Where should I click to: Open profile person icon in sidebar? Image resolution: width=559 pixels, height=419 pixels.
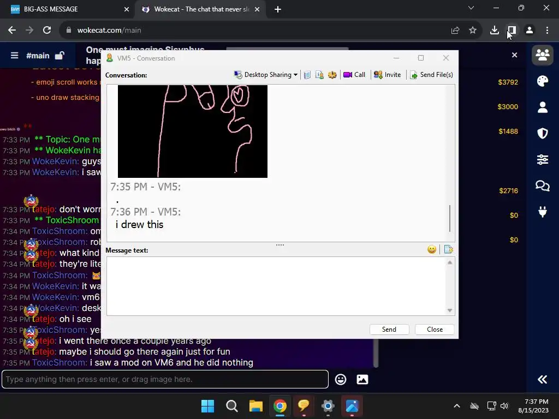point(543,107)
